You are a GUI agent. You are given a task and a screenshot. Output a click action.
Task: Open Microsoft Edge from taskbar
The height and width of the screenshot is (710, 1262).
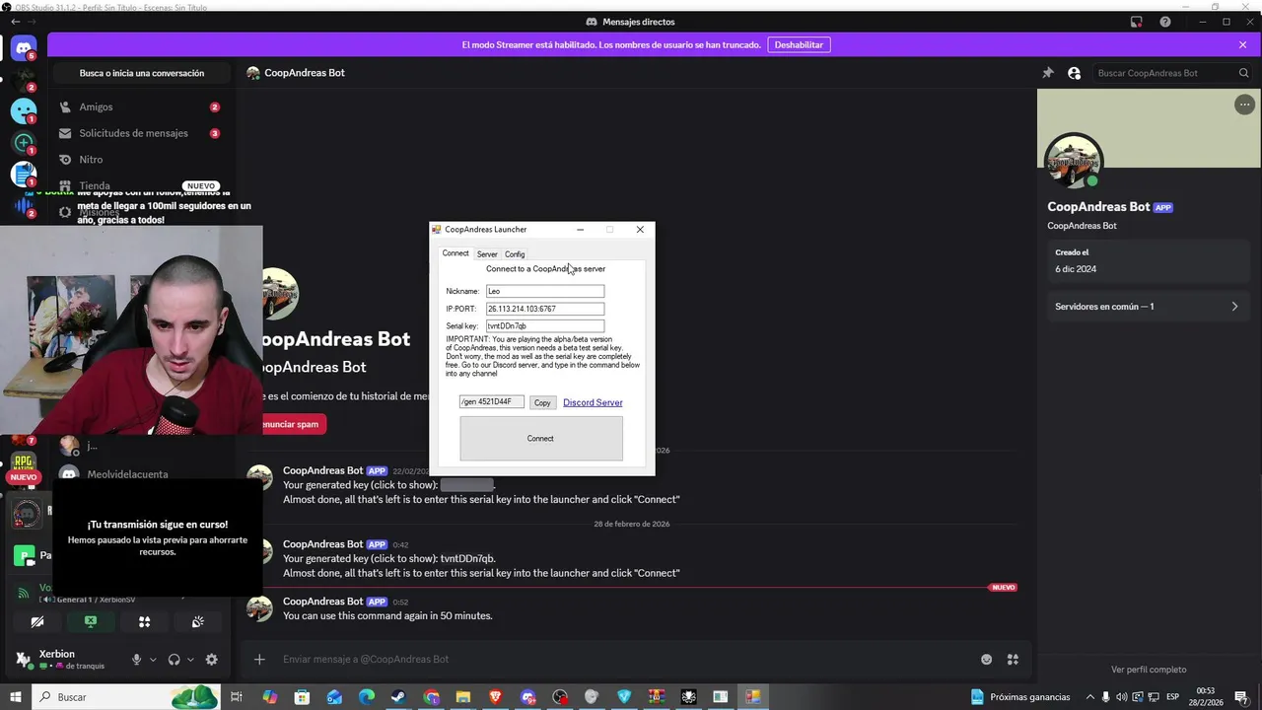(x=367, y=697)
